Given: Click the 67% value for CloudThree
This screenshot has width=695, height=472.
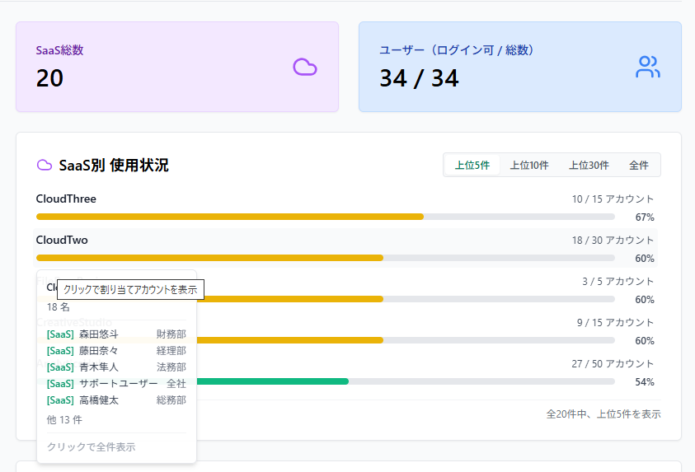Looking at the screenshot, I should click(645, 217).
